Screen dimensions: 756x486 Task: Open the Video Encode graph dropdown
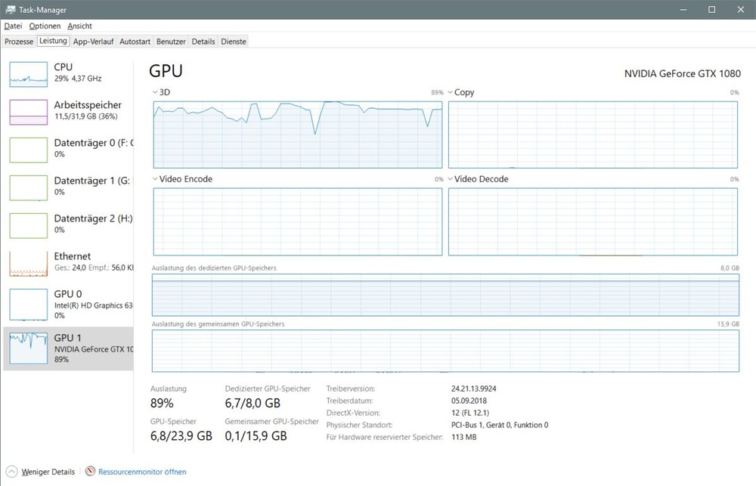[156, 179]
